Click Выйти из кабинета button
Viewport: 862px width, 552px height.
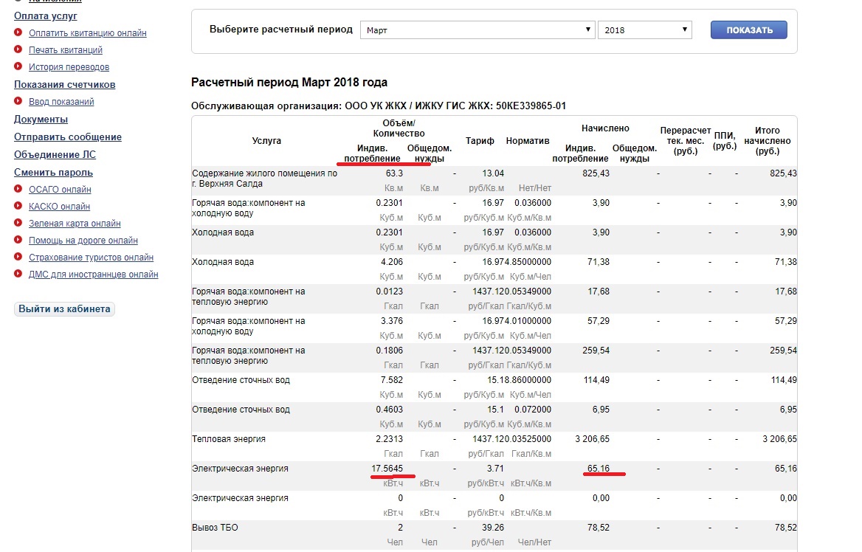point(64,309)
